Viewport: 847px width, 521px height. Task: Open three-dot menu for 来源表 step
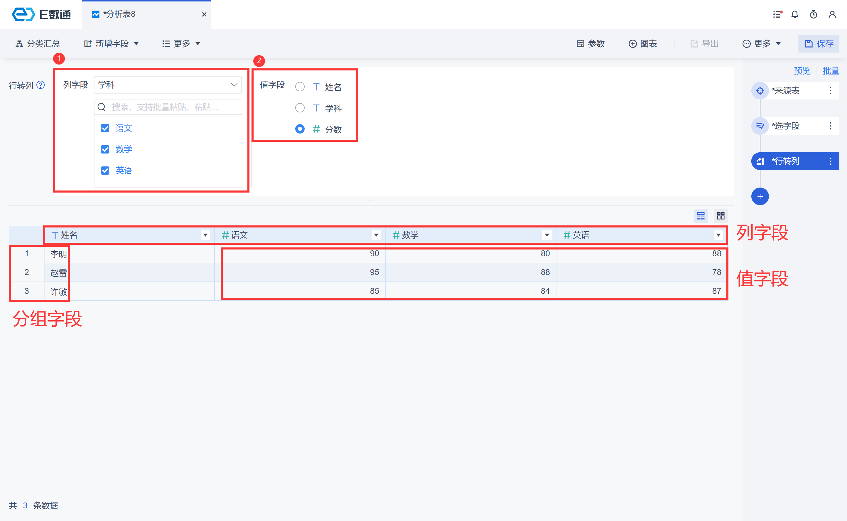pyautogui.click(x=831, y=91)
